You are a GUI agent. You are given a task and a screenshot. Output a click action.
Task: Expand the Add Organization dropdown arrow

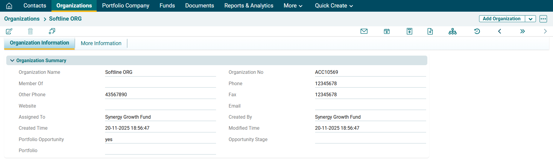(x=530, y=19)
